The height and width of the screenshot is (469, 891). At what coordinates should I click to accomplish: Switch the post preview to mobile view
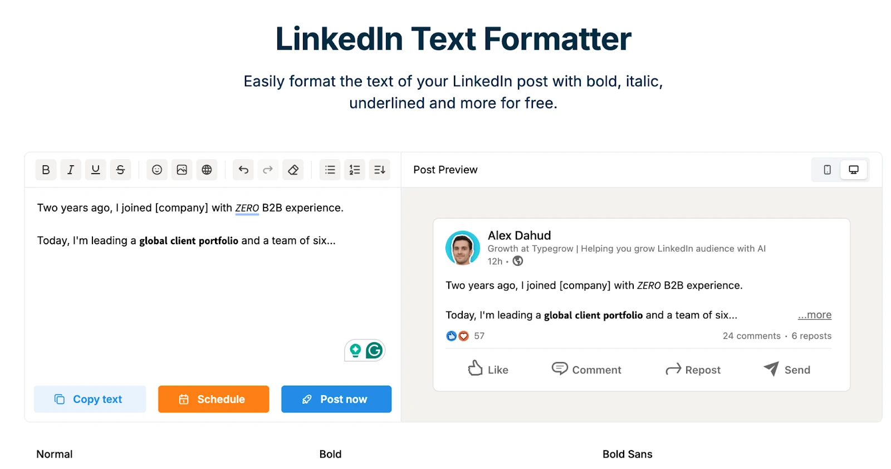[827, 170]
